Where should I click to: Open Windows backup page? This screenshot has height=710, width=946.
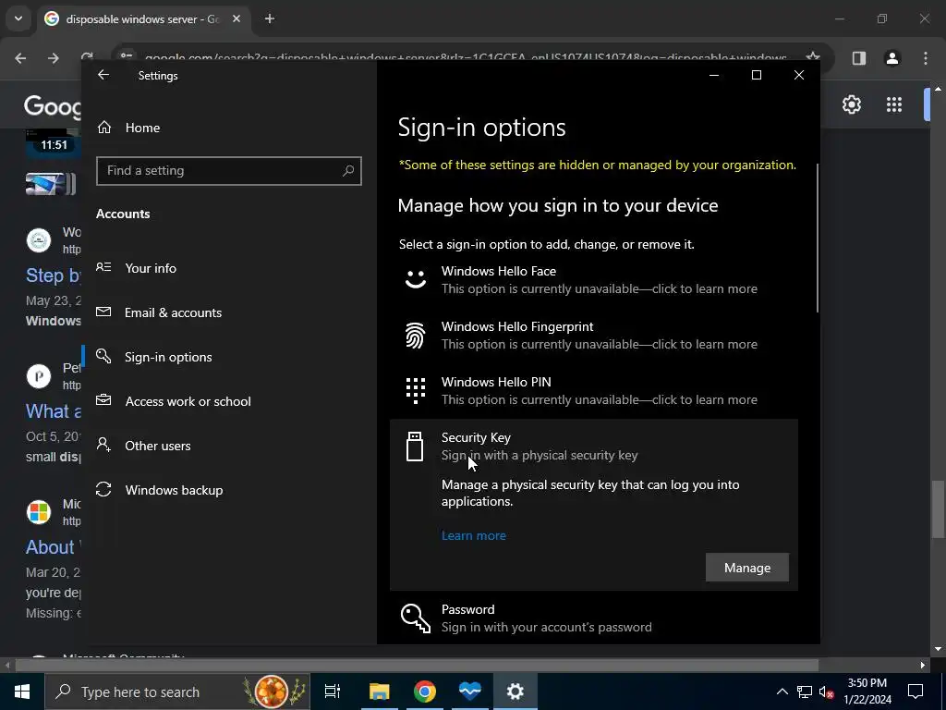[x=229, y=490]
